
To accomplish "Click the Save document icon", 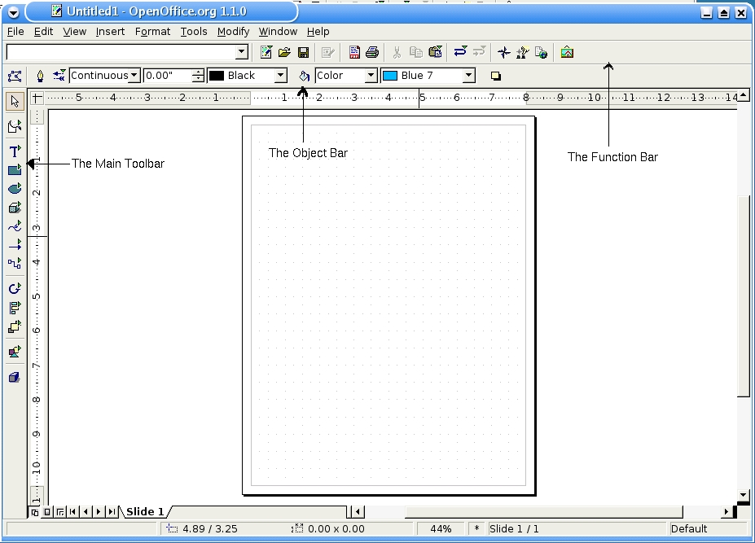I will pyautogui.click(x=303, y=53).
